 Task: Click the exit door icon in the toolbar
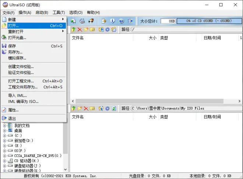(x=130, y=21)
